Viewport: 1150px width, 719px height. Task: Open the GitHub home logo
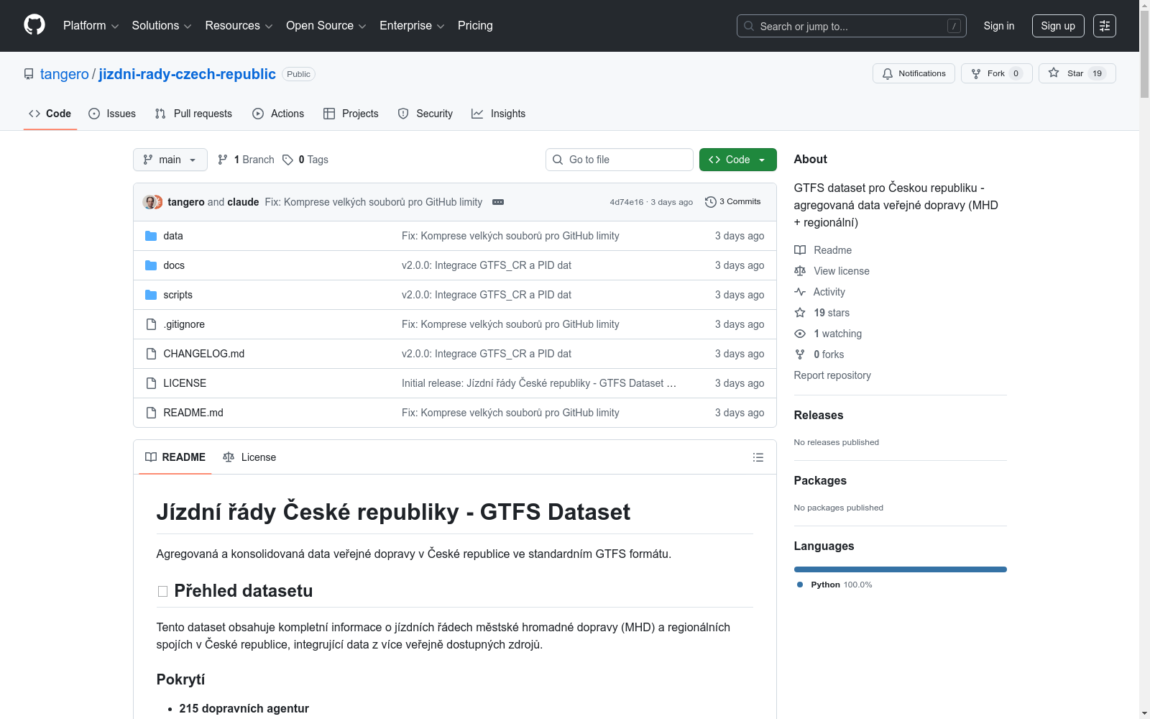pyautogui.click(x=34, y=25)
